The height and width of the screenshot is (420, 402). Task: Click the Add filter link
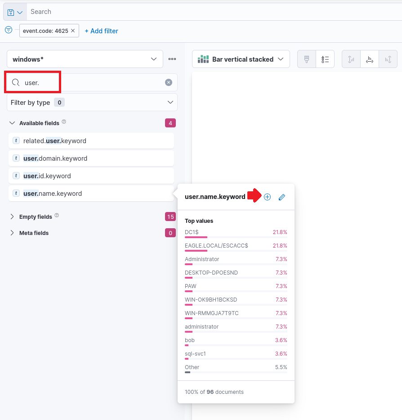[101, 31]
